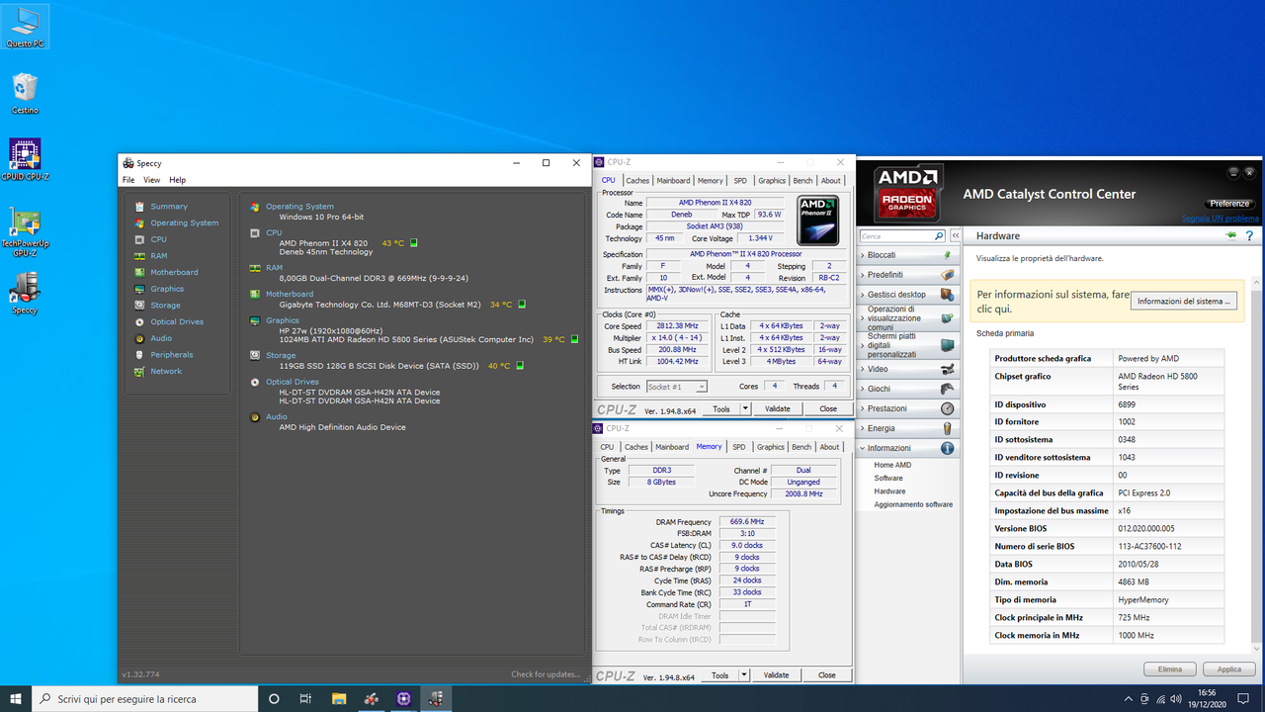
Task: Expand Video category in Catalyst
Action: [x=908, y=369]
